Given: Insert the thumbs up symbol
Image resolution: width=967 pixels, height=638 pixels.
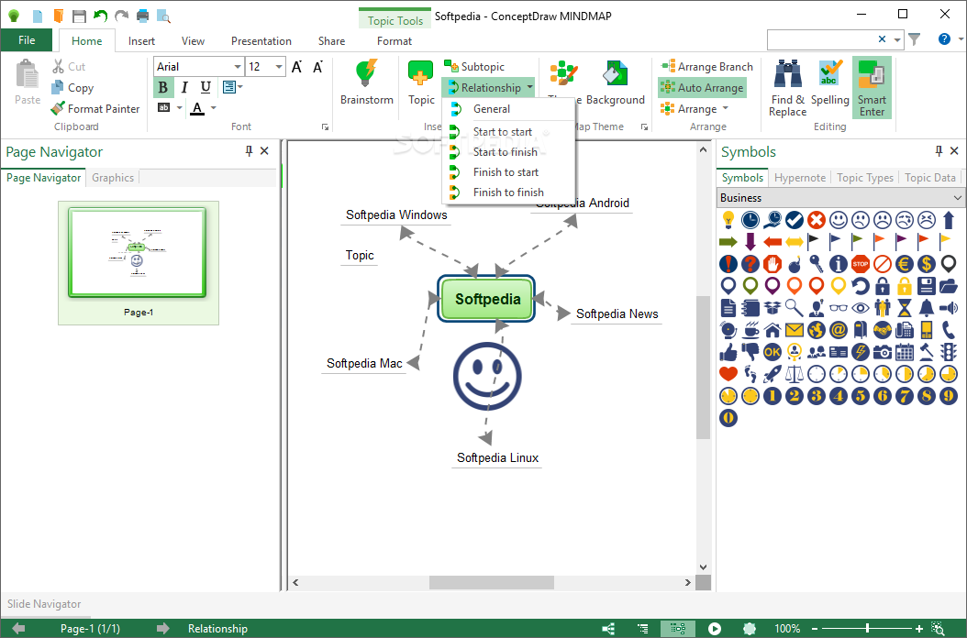Looking at the screenshot, I should (728, 352).
